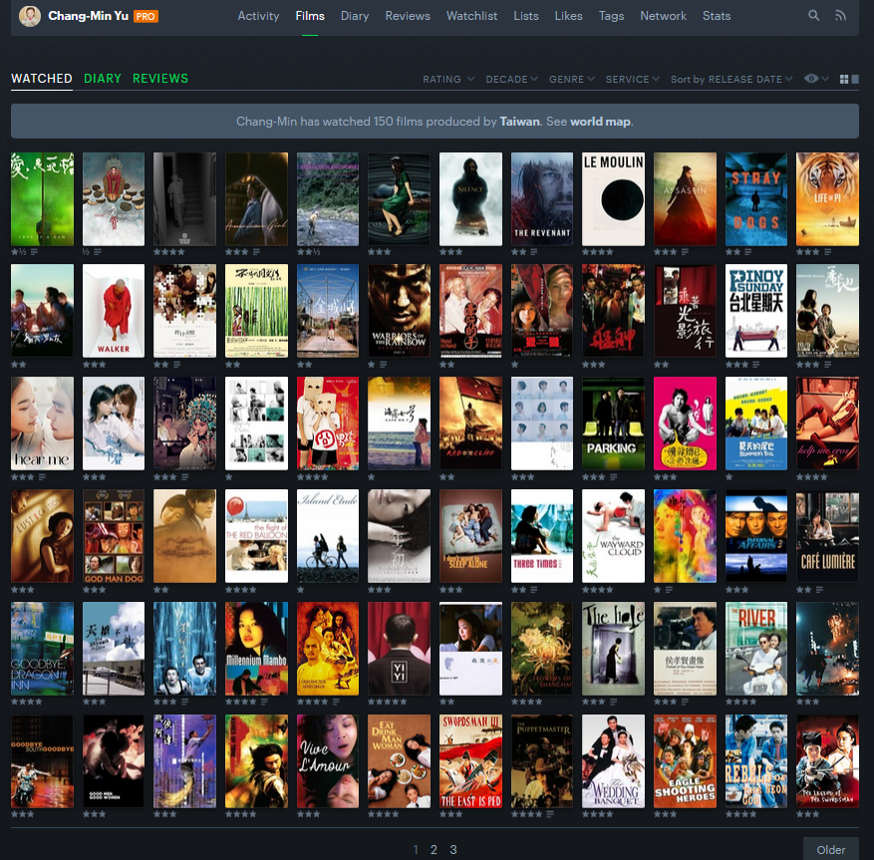874x860 pixels.
Task: Switch to the green DIARY tab
Action: 103,79
